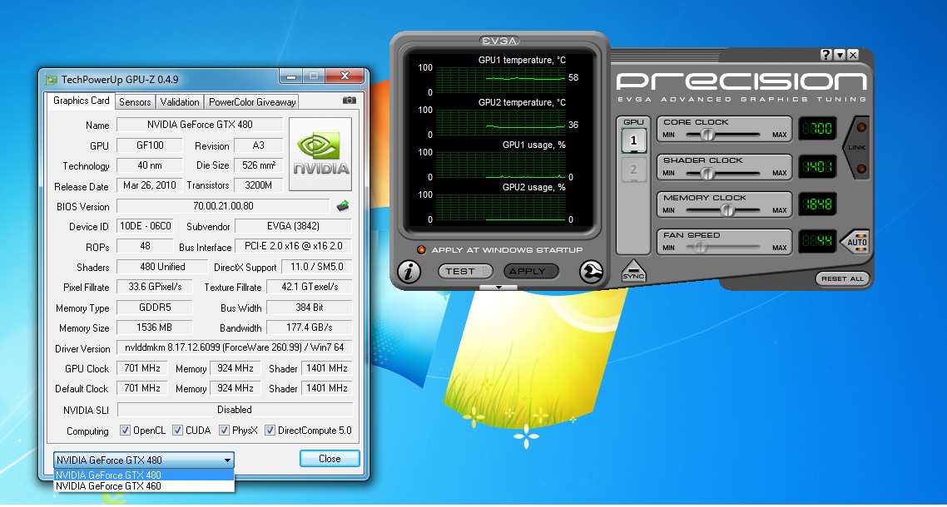Image resolution: width=947 pixels, height=507 pixels.
Task: Toggle the OpenCL checkbox
Action: [125, 431]
